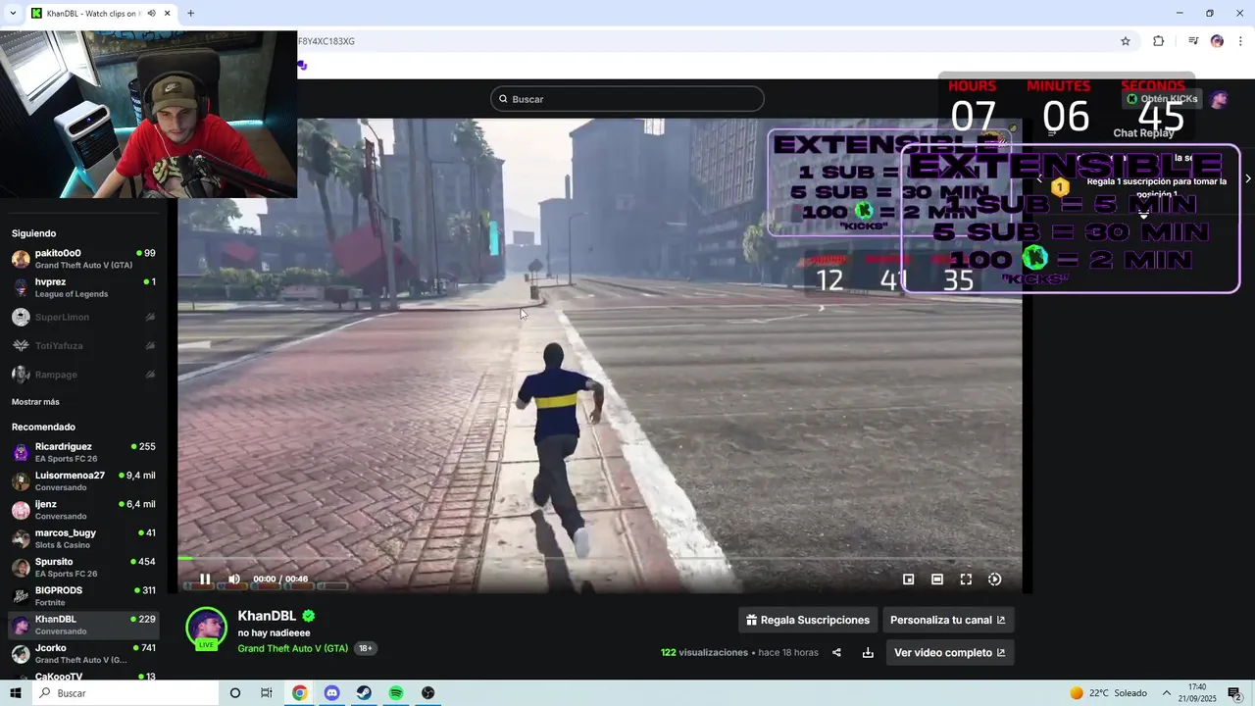Open Personaliza tu canal link

tap(948, 620)
